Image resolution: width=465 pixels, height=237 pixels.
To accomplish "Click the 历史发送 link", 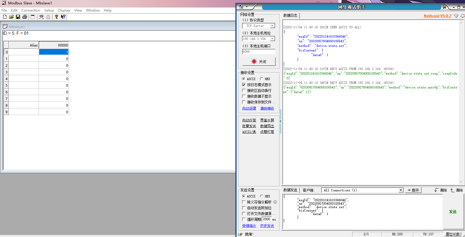I will pyautogui.click(x=267, y=226).
